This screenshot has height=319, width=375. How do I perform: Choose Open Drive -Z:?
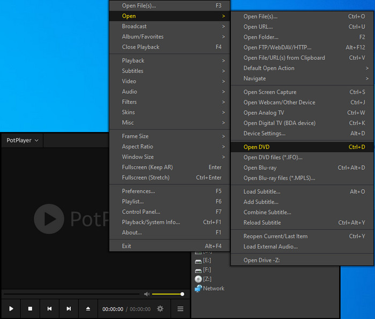pos(302,260)
